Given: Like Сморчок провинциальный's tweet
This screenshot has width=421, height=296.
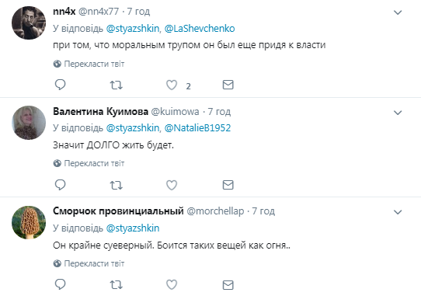Looking at the screenshot, I should tap(172, 284).
